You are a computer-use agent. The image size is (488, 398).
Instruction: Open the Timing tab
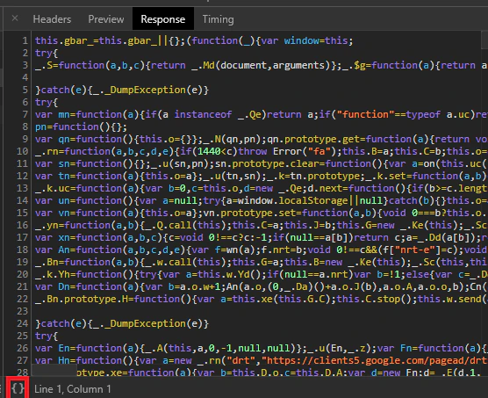click(219, 19)
